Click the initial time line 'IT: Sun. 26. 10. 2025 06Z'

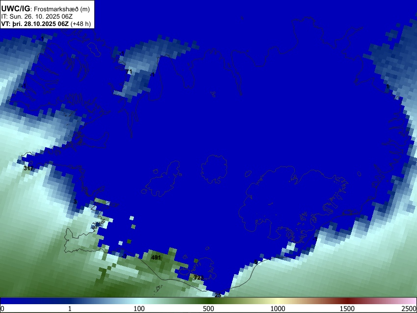(37, 17)
